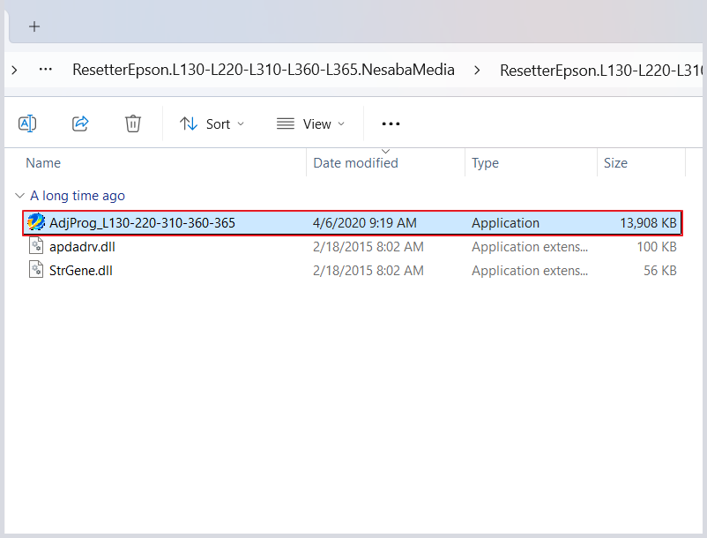The height and width of the screenshot is (538, 707).
Task: Click the date modified of StrGene.dll
Action: [x=368, y=271]
